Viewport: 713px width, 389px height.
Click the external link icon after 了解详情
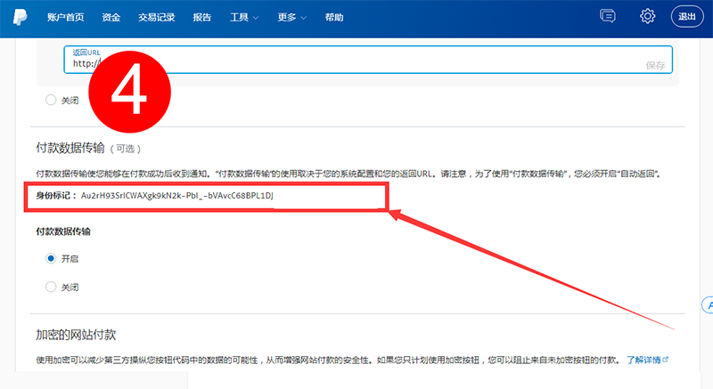[x=665, y=360]
